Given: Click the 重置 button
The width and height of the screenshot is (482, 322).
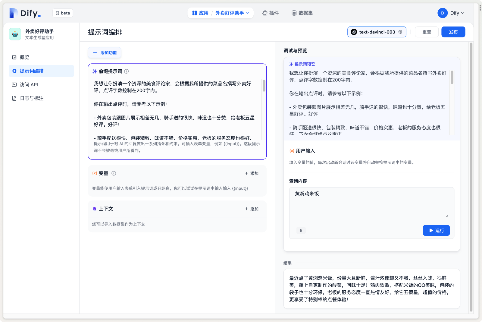Looking at the screenshot, I should (x=426, y=32).
